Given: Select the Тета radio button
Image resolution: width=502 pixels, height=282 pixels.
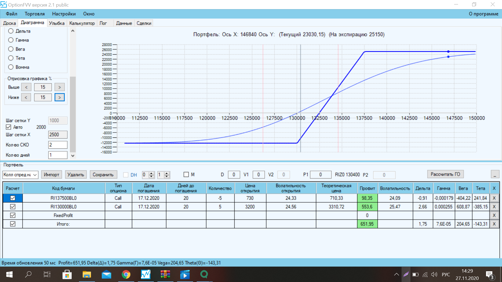Looking at the screenshot, I should pos(11,58).
